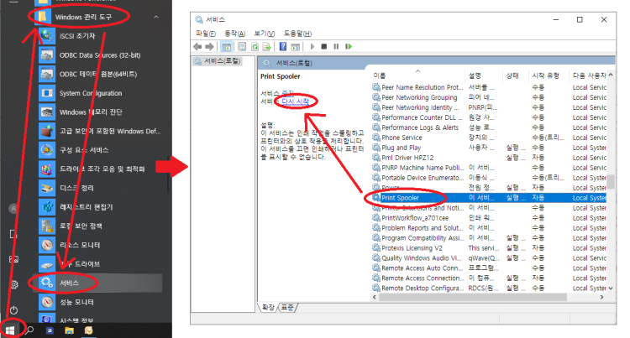Open the 동작(A) menu
The image size is (630, 338).
pyautogui.click(x=234, y=34)
